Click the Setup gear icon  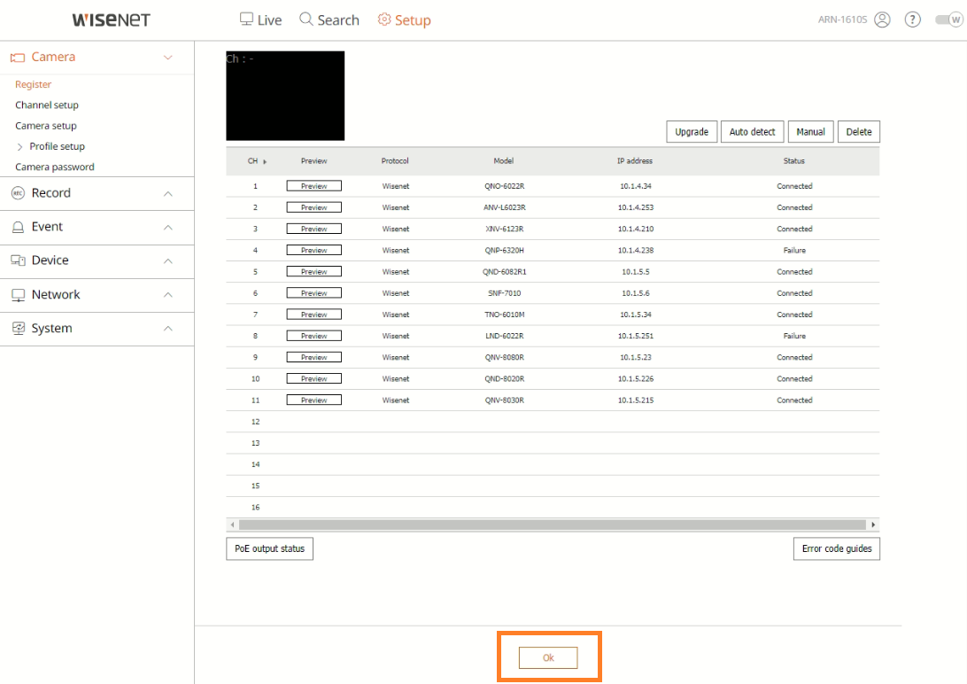point(384,19)
